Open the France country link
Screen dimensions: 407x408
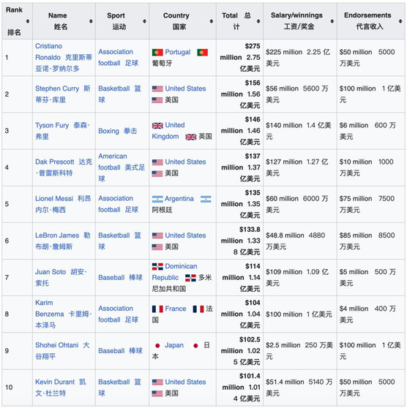176,309
